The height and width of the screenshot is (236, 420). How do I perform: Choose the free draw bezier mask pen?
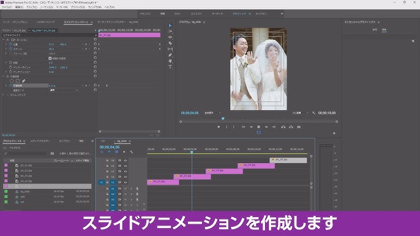pyautogui.click(x=23, y=81)
